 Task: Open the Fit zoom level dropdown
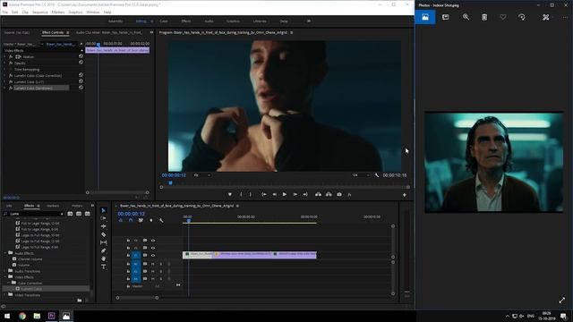(x=201, y=175)
